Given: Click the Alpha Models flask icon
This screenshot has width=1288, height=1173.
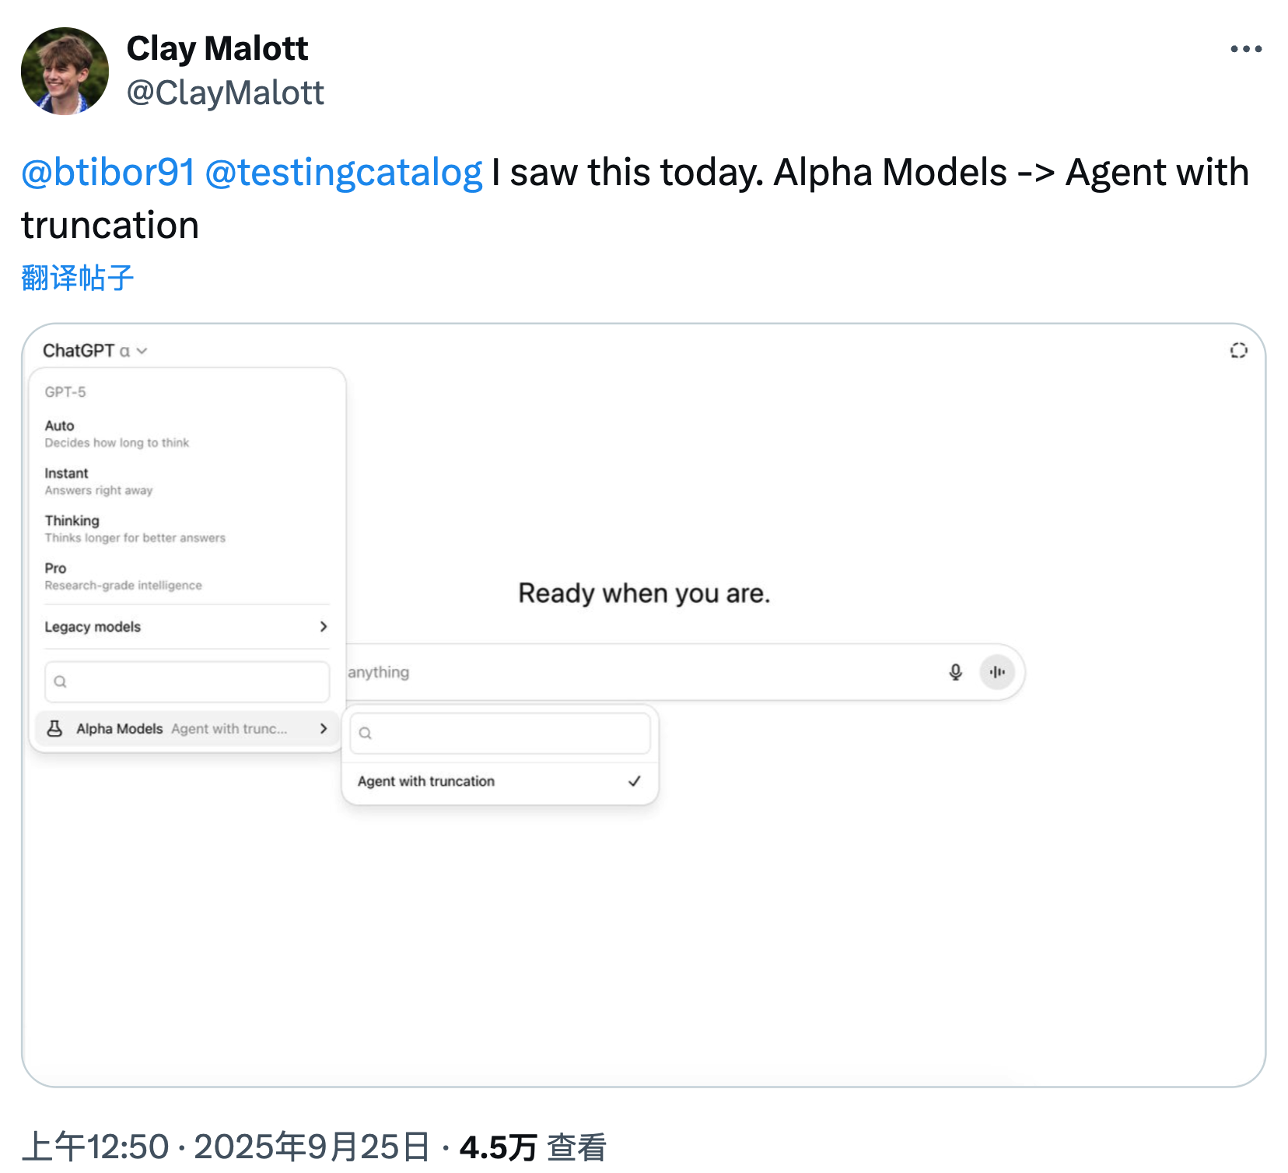Looking at the screenshot, I should (x=54, y=729).
